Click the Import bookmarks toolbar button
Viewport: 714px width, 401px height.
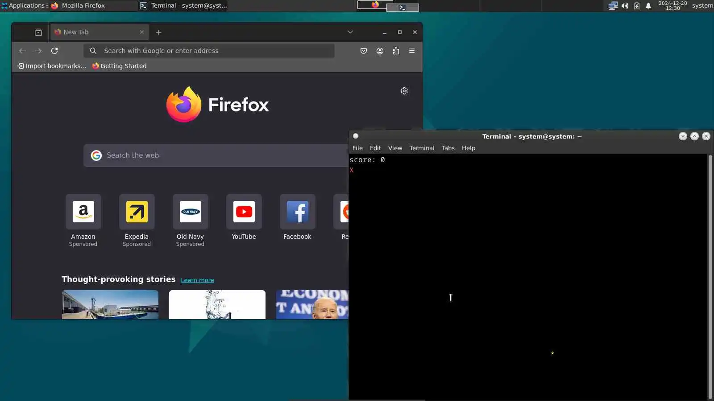(52, 66)
